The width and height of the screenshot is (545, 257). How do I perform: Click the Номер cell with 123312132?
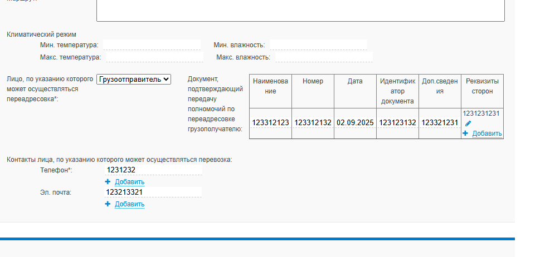point(313,123)
